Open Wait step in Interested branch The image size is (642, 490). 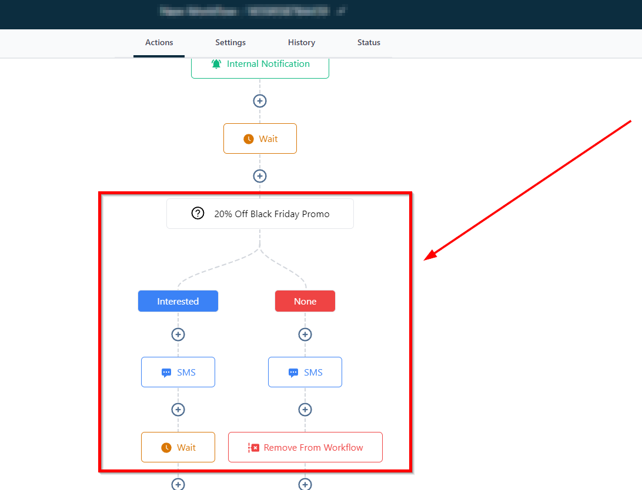pyautogui.click(x=178, y=448)
